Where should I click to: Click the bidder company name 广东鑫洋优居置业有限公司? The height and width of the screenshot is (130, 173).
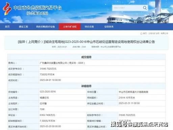click(53, 63)
